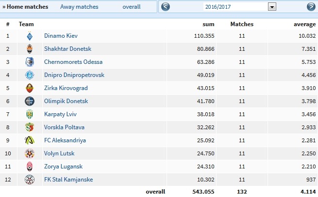
Task: Select the sum value 49.019
Action: click(206, 75)
